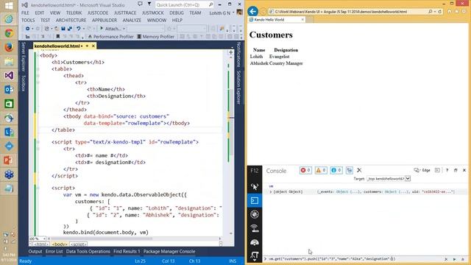Open the JUSTCODE menu
This screenshot has width=471, height=265.
point(98,13)
